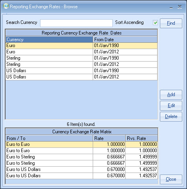Click the Search Currency input field
Viewport: 187px width, 189px height.
tap(76, 23)
